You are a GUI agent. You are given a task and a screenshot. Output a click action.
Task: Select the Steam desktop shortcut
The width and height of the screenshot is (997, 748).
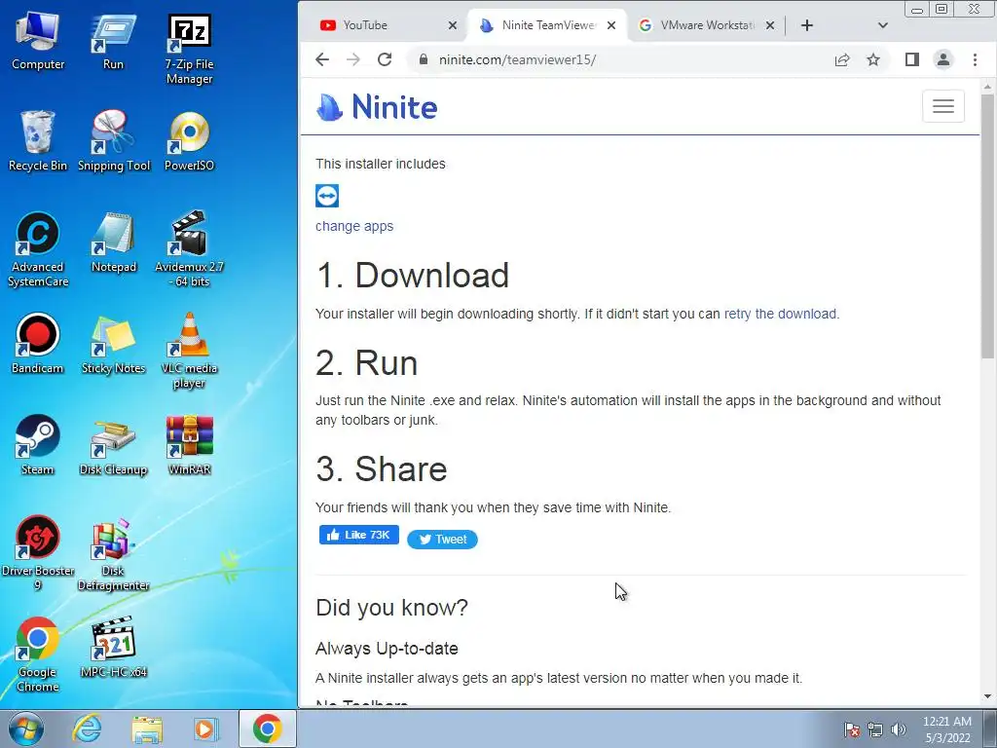pyautogui.click(x=38, y=445)
